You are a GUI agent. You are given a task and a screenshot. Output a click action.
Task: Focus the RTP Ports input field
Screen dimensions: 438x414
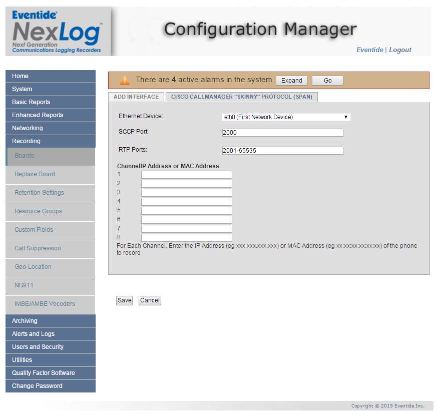pos(282,151)
